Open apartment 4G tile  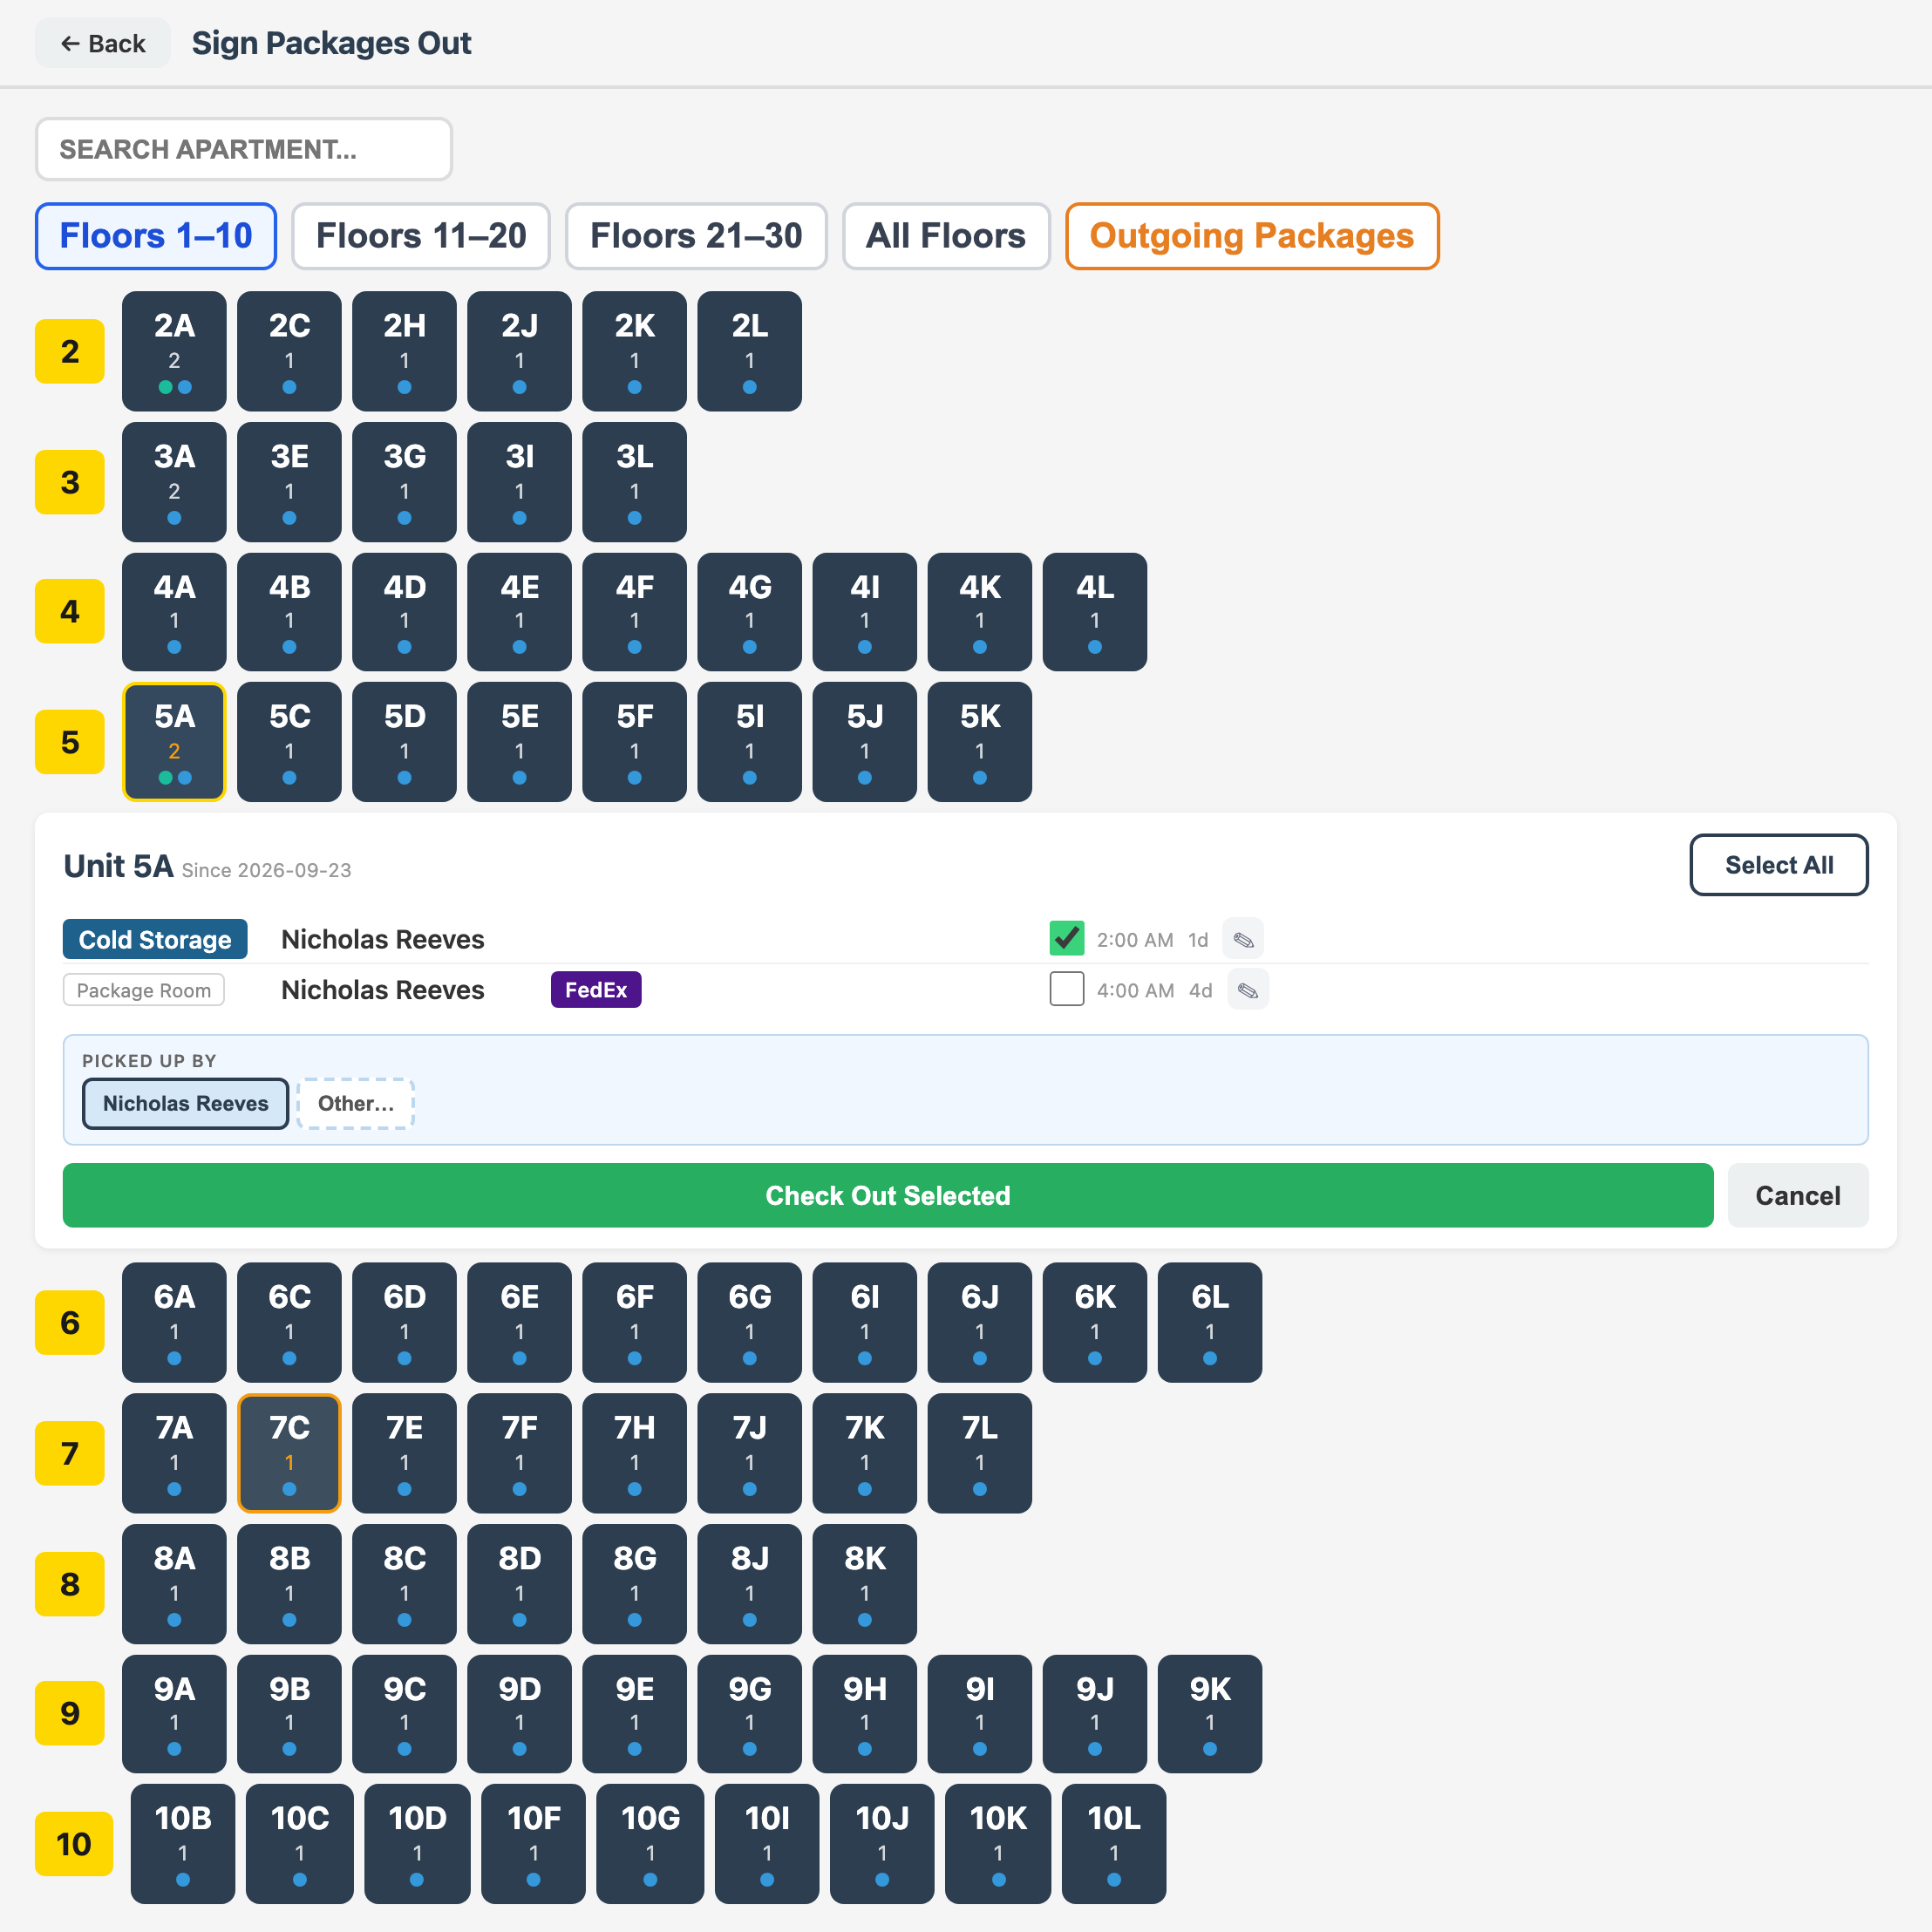point(750,612)
